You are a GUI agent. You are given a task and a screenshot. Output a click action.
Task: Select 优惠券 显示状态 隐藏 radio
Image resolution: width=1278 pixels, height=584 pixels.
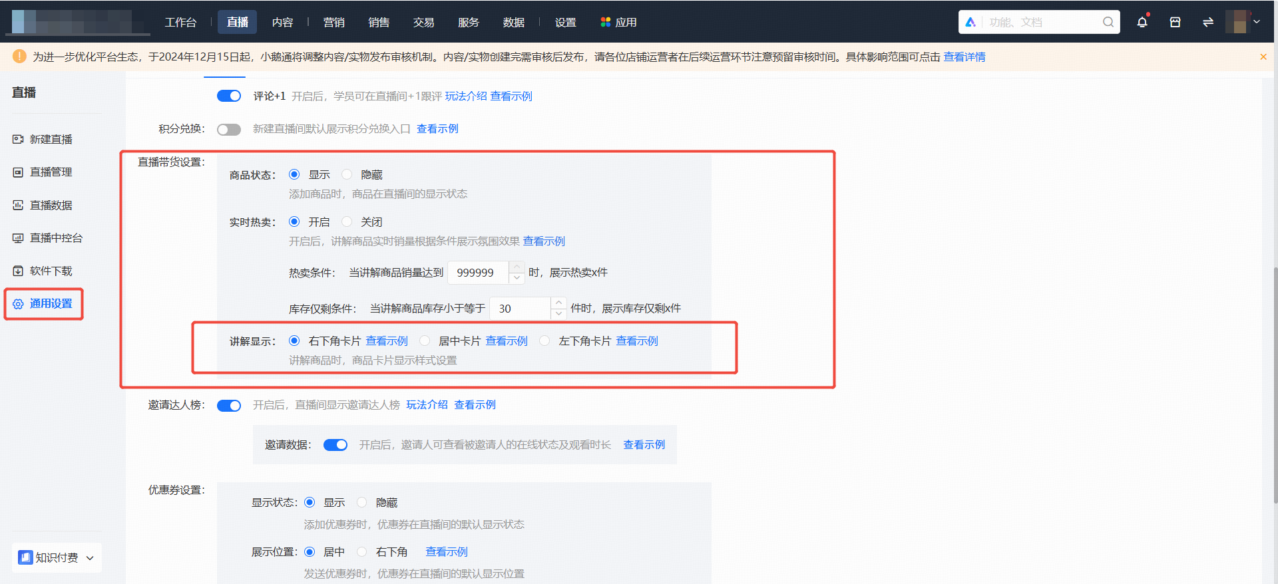click(362, 502)
